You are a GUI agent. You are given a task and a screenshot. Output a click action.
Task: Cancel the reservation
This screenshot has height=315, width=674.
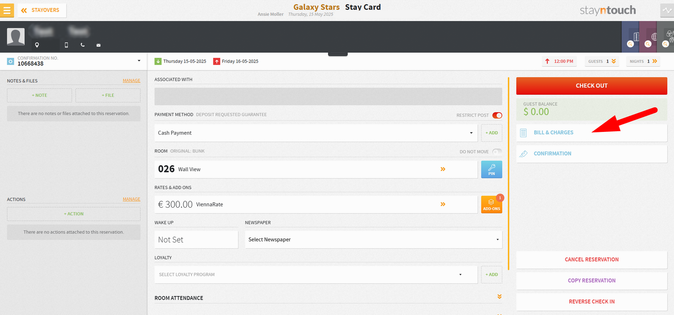point(591,260)
